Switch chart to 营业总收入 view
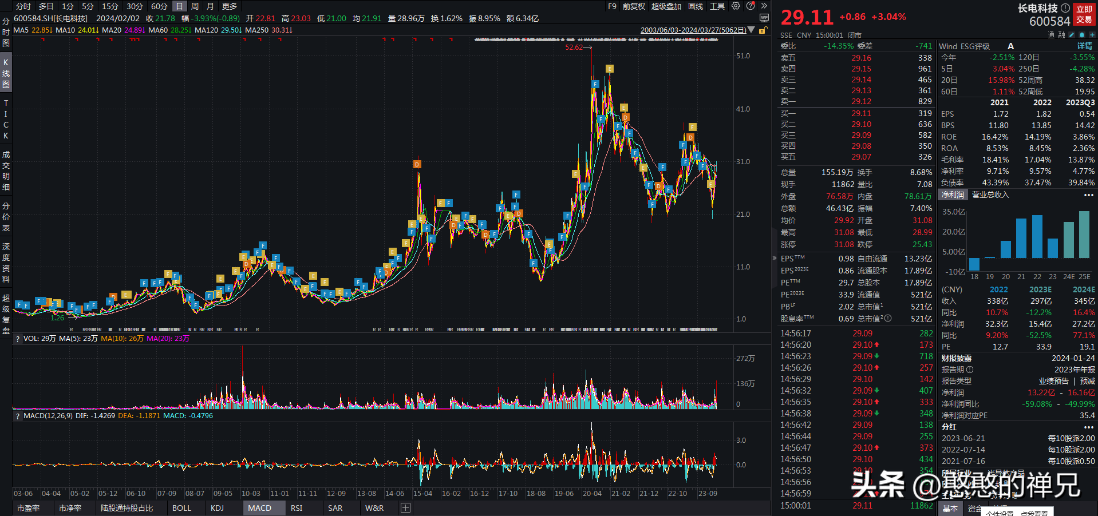 (x=990, y=195)
